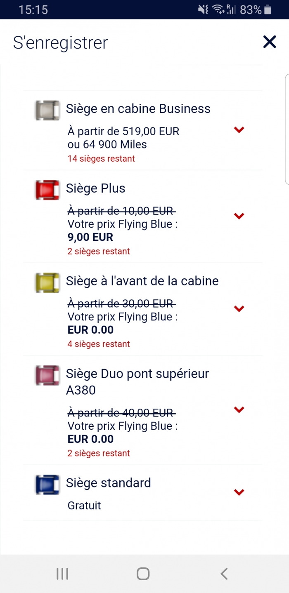Viewport: 289px width, 593px height.
Task: Expand the Siège standard chevron
Action: (239, 492)
